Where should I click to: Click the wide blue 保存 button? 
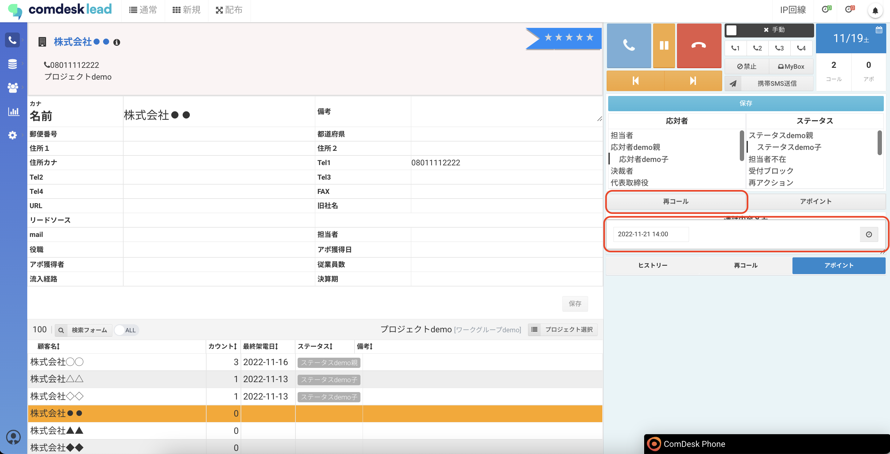[x=746, y=103]
